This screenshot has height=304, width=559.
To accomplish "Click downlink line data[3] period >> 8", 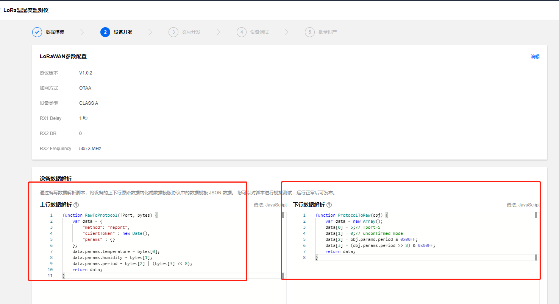I will pyautogui.click(x=380, y=245).
